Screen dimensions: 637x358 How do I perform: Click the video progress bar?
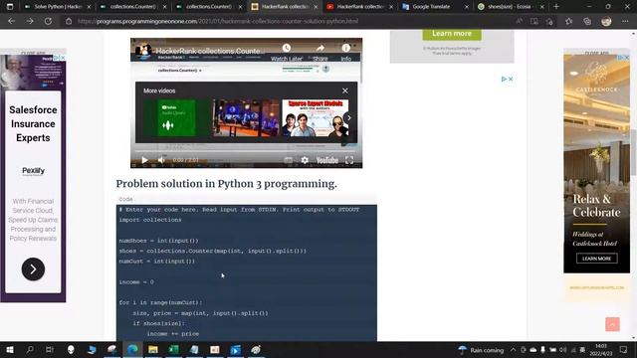tap(246, 151)
